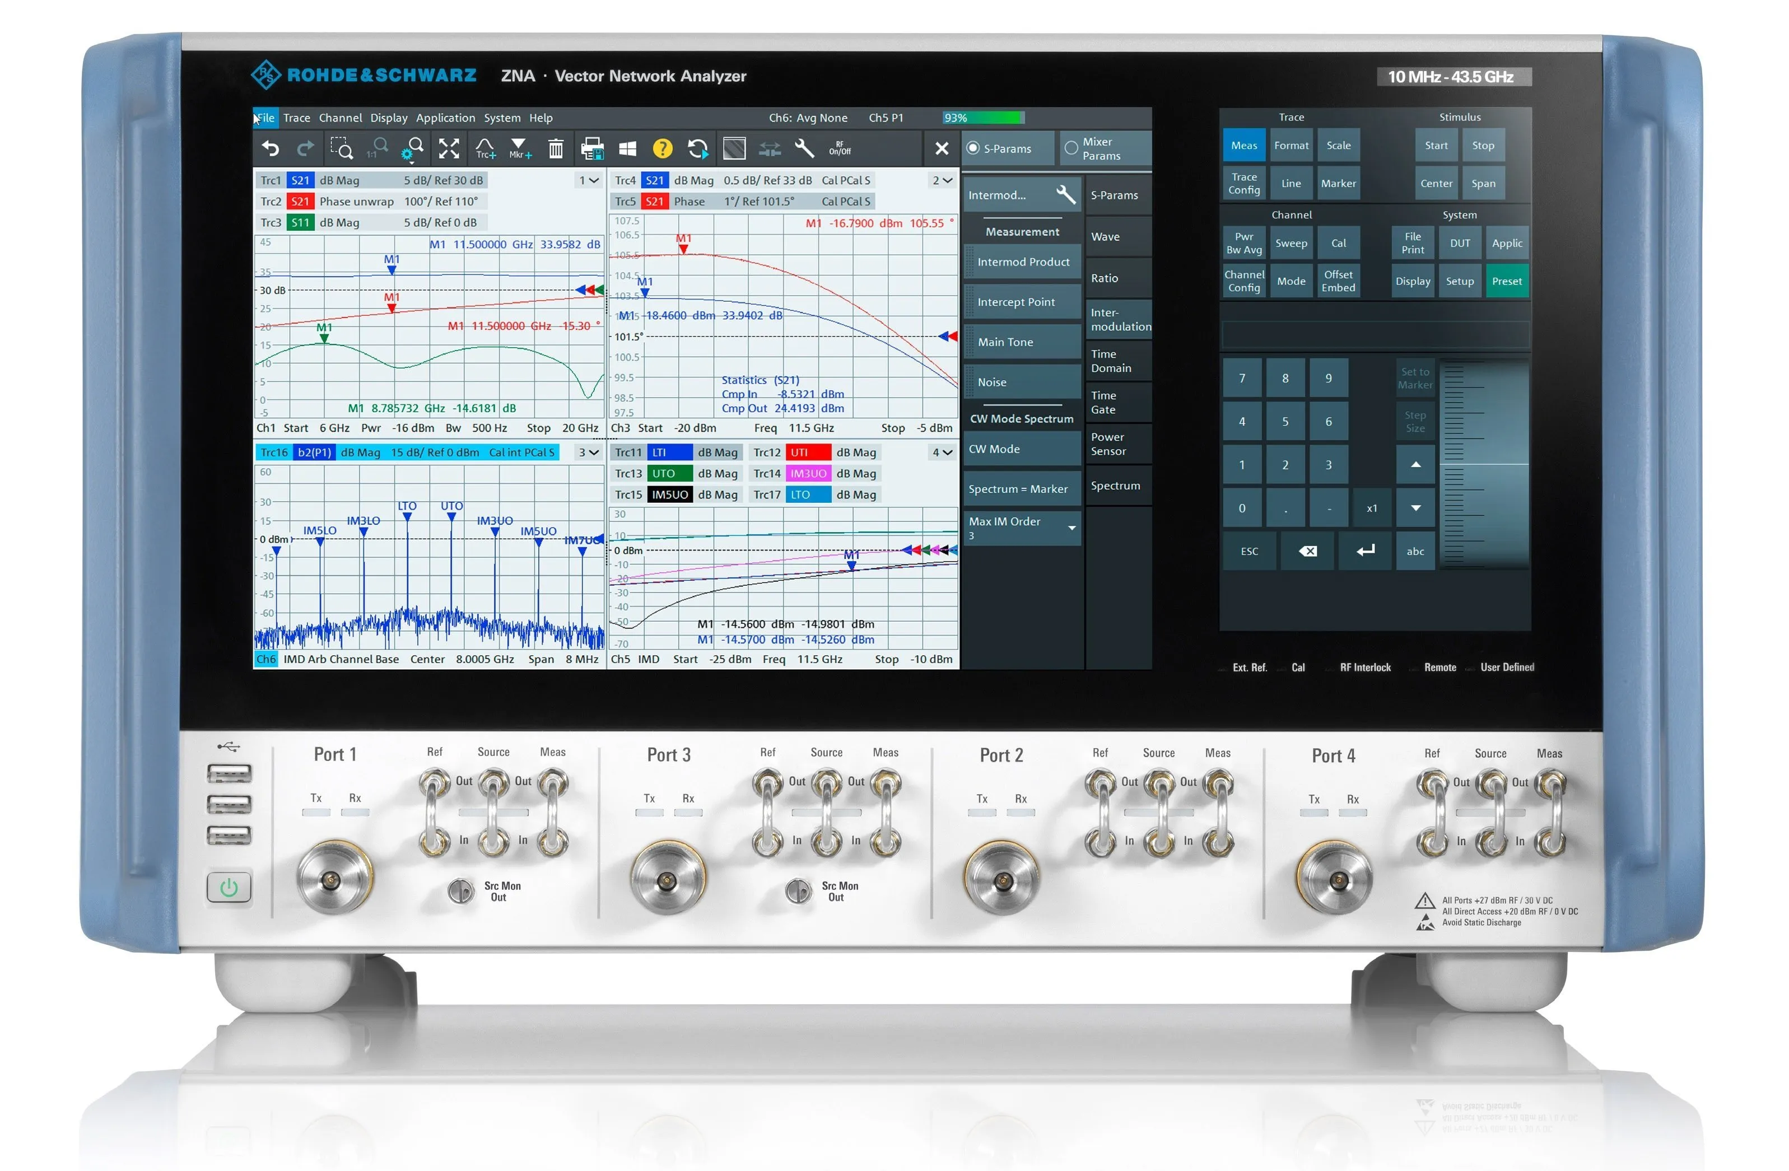Open the Trace menu in menu bar

point(296,118)
